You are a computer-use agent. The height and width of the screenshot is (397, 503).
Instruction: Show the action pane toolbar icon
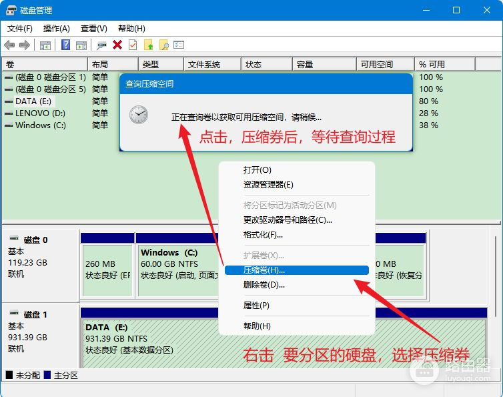pyautogui.click(x=81, y=45)
